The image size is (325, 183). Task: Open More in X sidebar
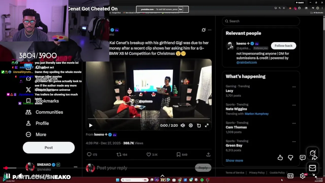coord(36,134)
